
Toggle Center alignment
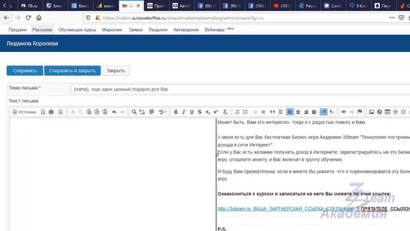pyautogui.click(x=298, y=112)
